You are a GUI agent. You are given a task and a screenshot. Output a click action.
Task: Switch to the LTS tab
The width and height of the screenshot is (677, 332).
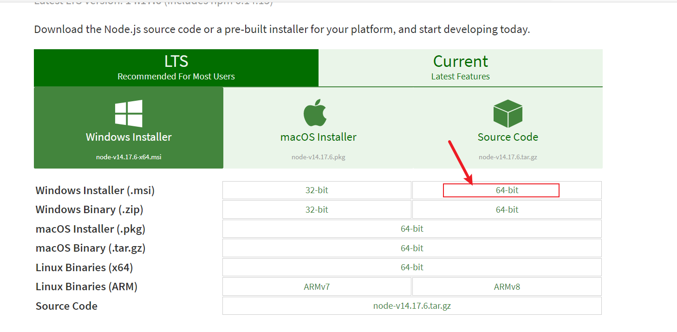tap(176, 68)
